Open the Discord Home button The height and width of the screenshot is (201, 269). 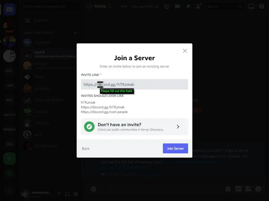pyautogui.click(x=9, y=10)
